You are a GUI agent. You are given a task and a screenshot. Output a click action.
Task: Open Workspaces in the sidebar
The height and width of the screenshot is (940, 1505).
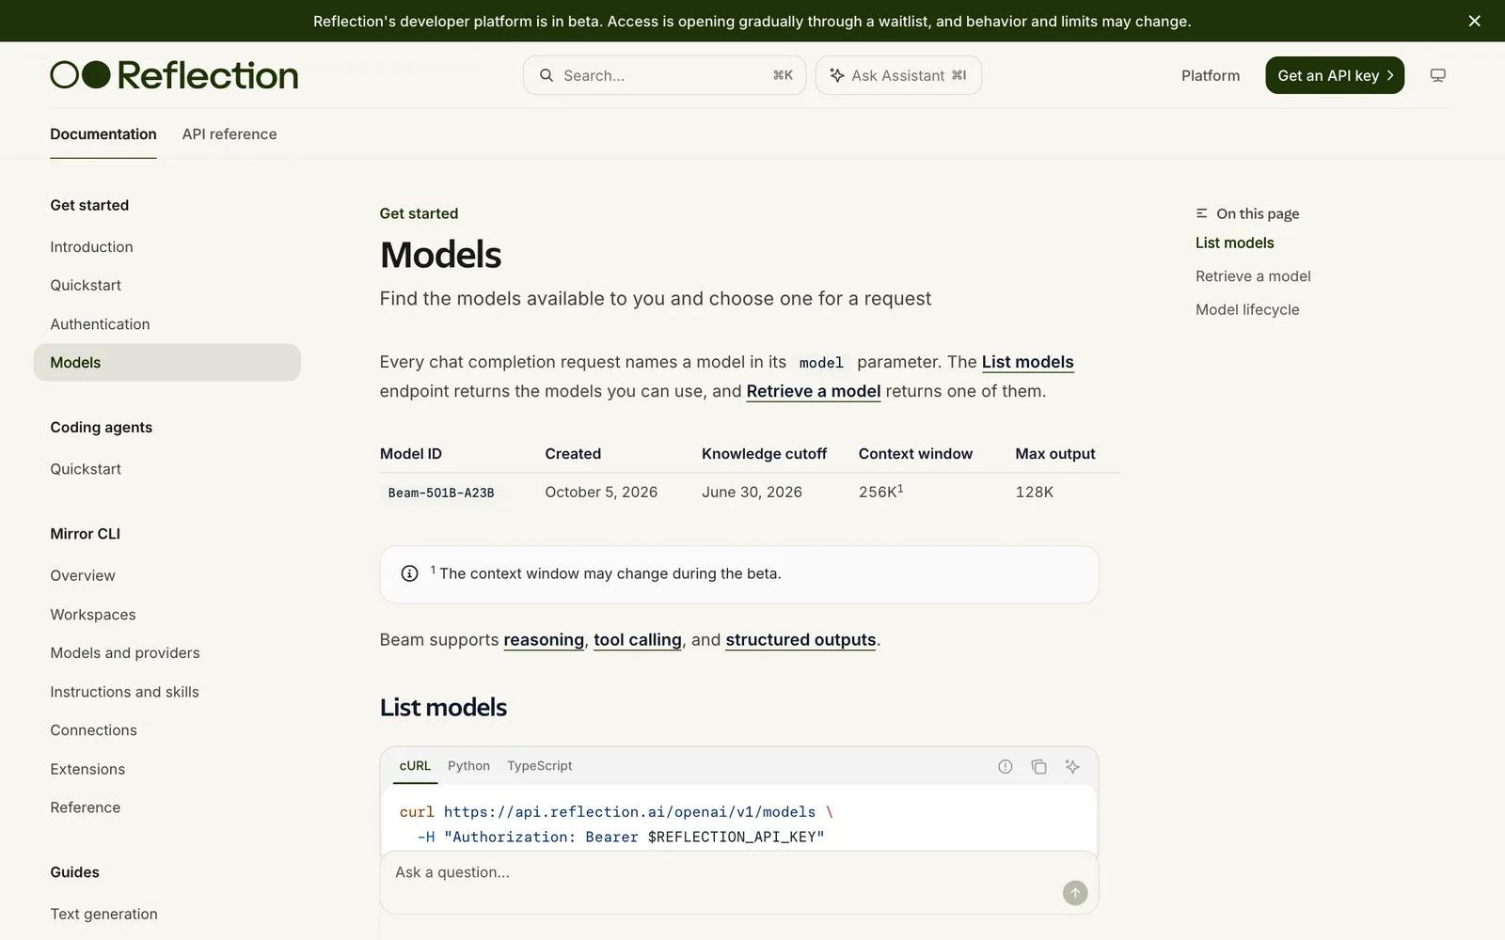tap(93, 615)
